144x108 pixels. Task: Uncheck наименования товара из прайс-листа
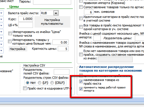(x=81, y=81)
